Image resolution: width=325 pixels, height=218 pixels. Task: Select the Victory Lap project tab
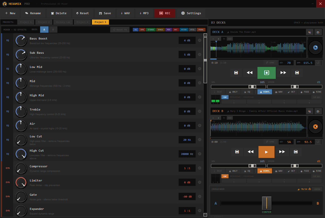pos(63,22)
